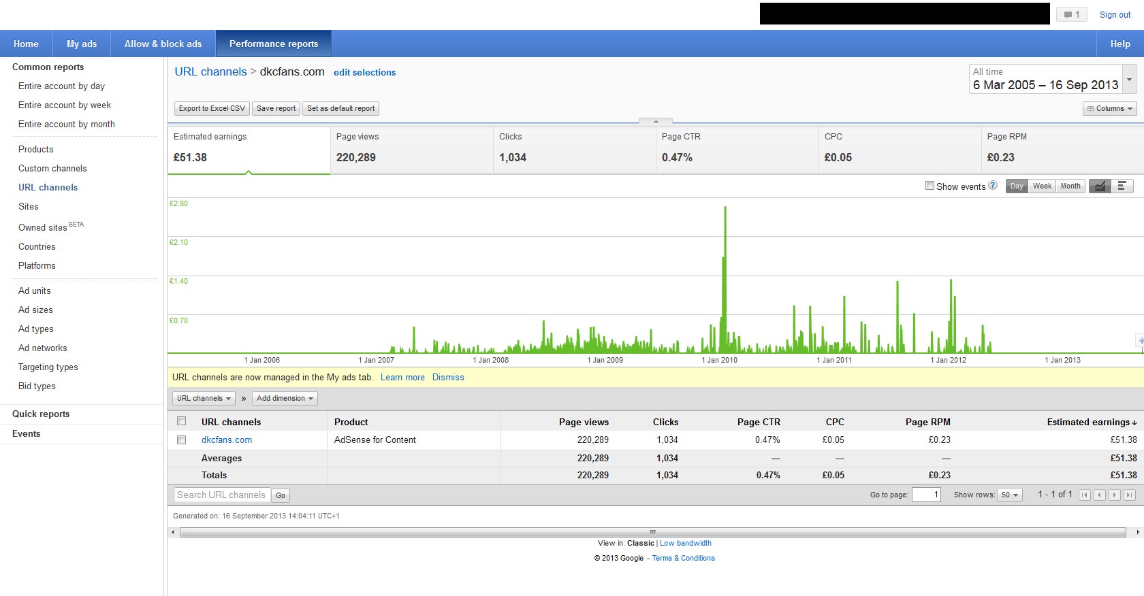The image size is (1144, 596).
Task: Dismiss the URL channels notice
Action: 448,377
